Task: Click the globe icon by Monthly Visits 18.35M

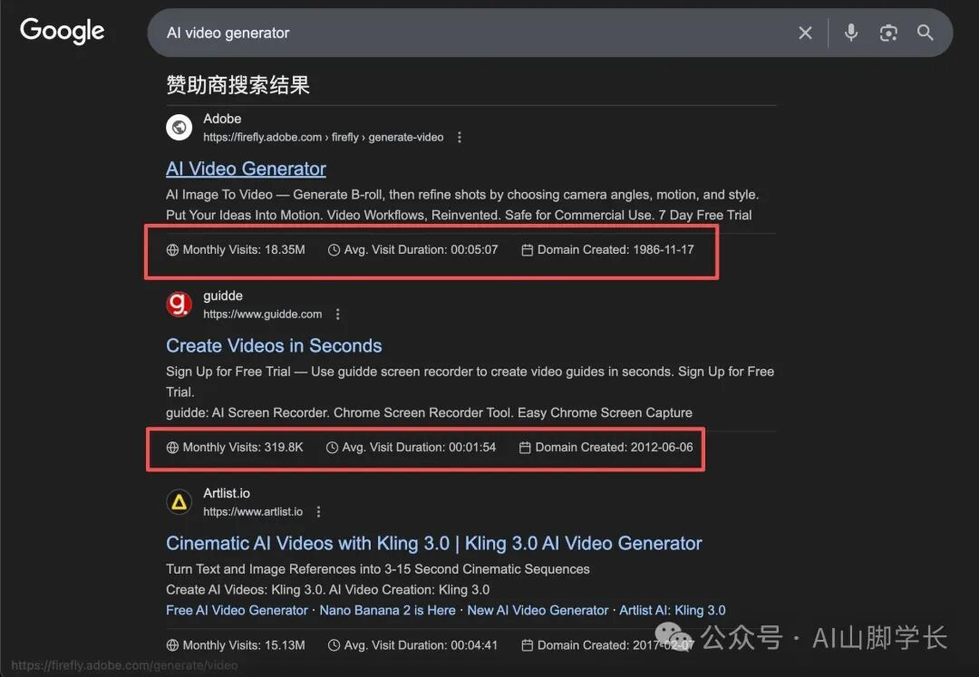Action: click(x=172, y=249)
